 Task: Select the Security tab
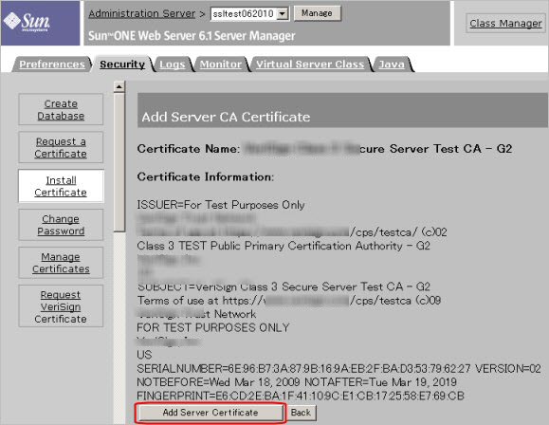click(122, 65)
